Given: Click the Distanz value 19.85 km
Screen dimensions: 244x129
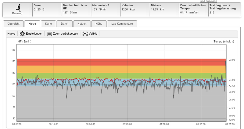Looking at the screenshot, I should tap(157, 9).
